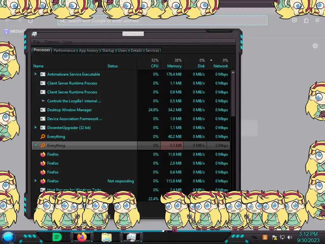Open Firefox extensions puzzle icon

(306, 20)
